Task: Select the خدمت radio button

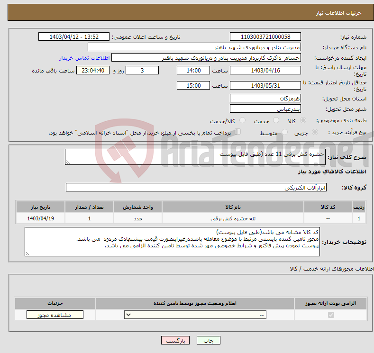Action: click(x=276, y=120)
